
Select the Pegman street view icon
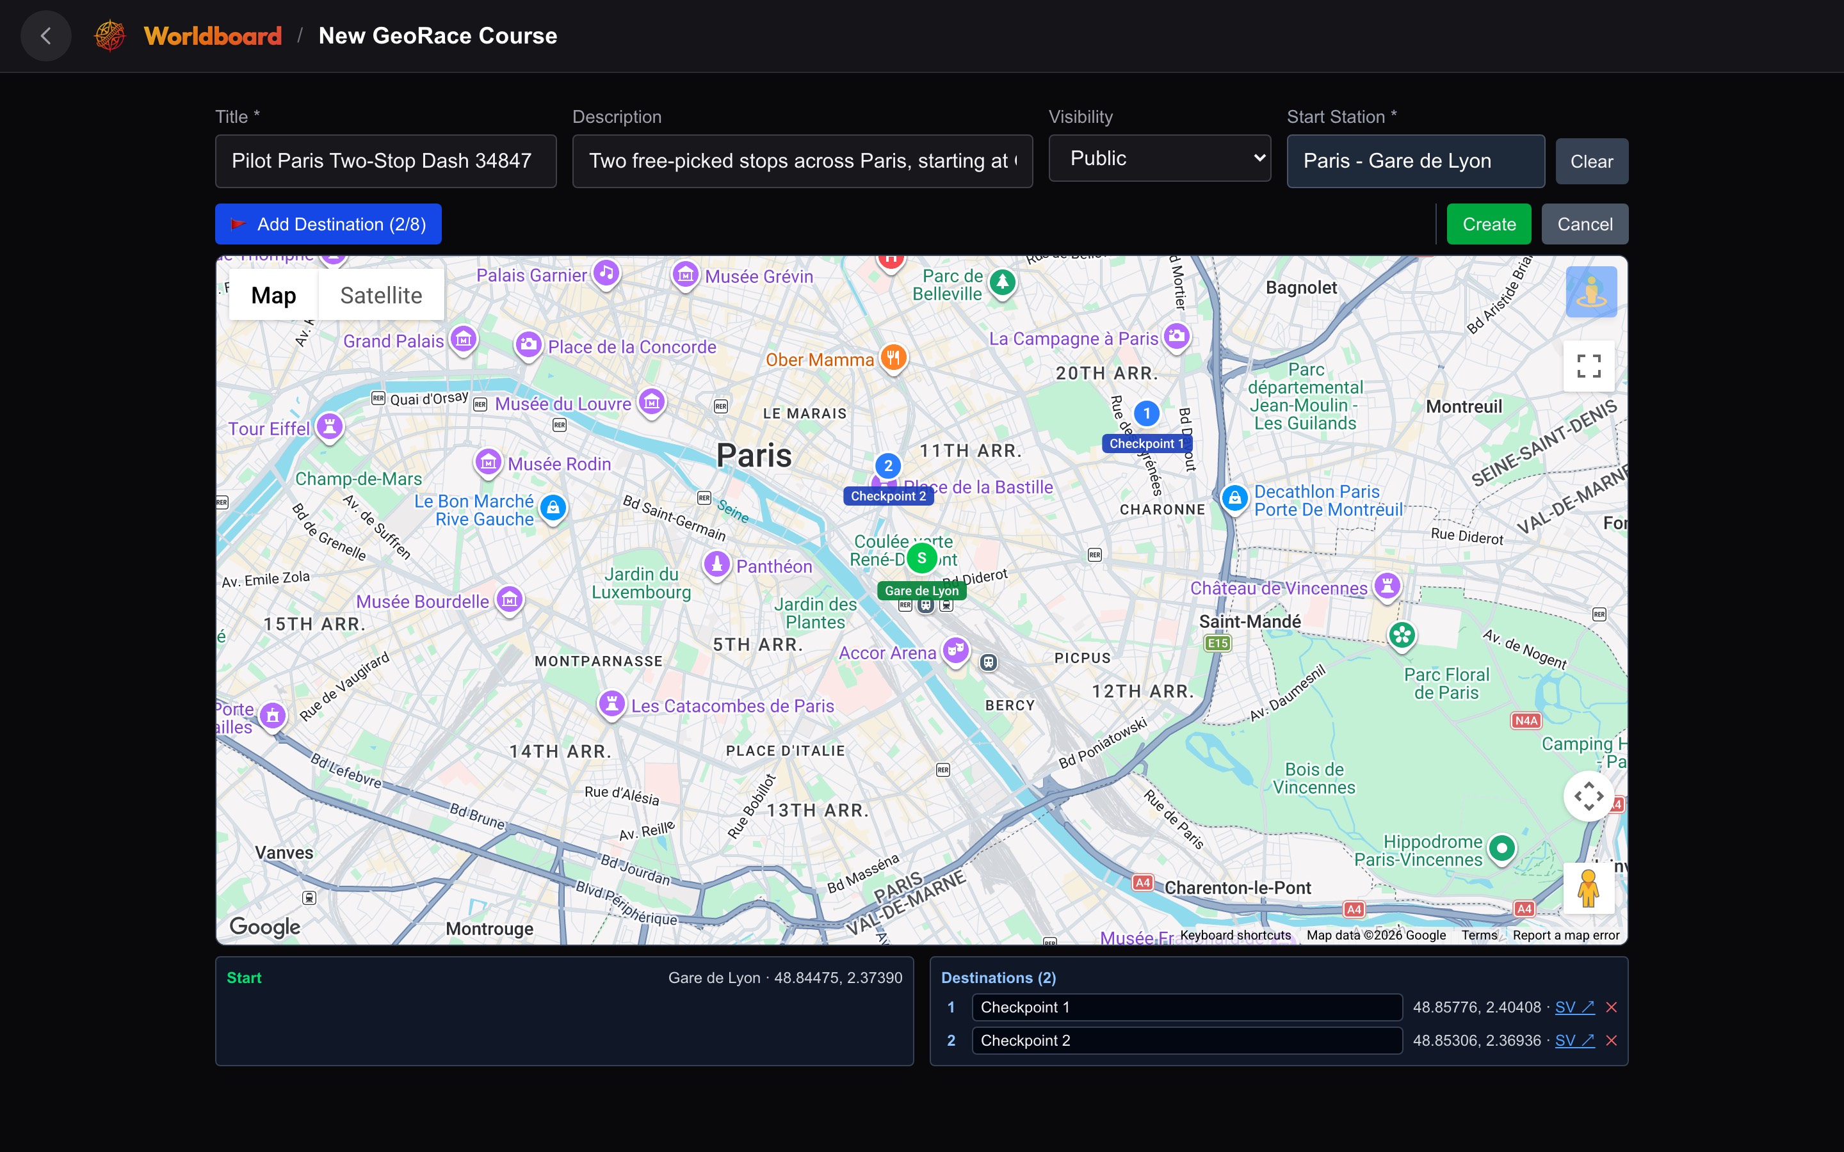[x=1589, y=888]
